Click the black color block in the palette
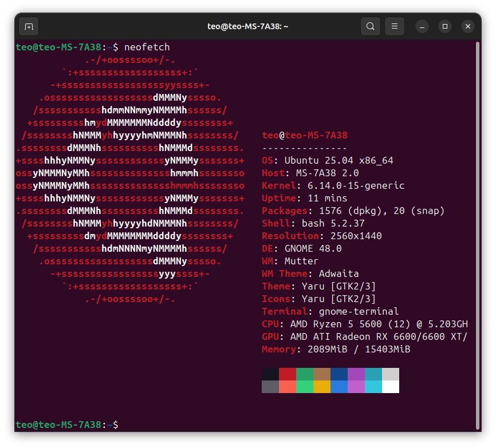The width and height of the screenshot is (496, 448). [x=270, y=374]
